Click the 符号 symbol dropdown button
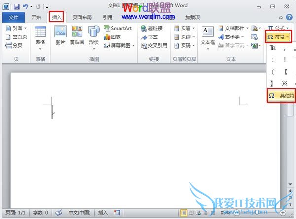Screen dimensions: 296x219 [x=278, y=37]
